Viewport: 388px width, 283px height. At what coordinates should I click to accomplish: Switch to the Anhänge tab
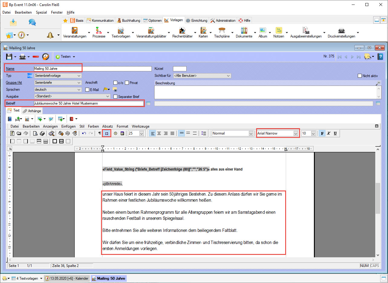pos(32,111)
